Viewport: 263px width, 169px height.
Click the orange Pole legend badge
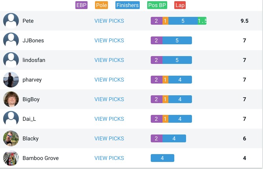click(102, 5)
